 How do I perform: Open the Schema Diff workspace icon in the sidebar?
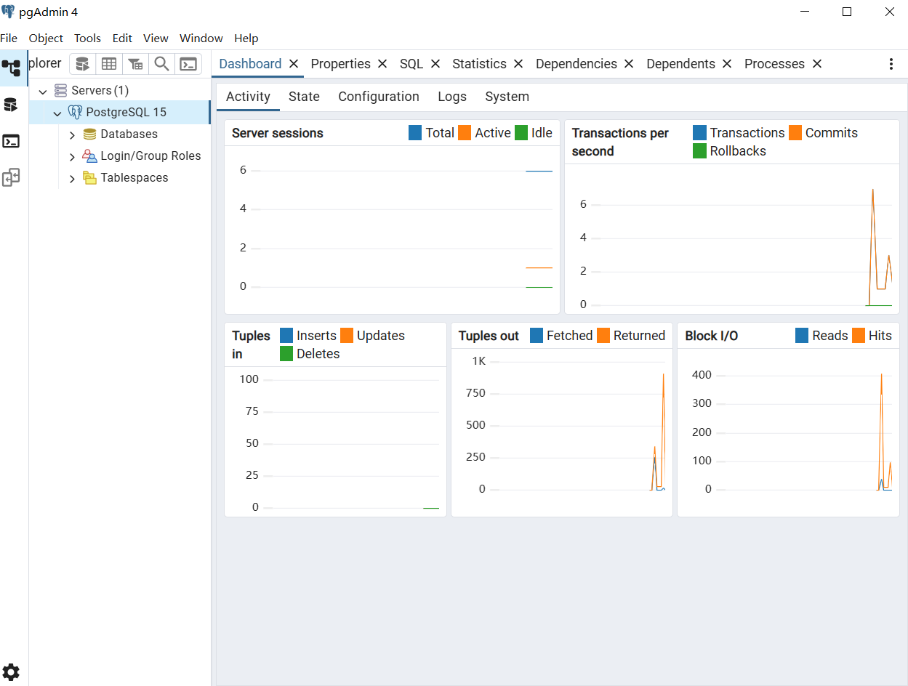tap(11, 177)
